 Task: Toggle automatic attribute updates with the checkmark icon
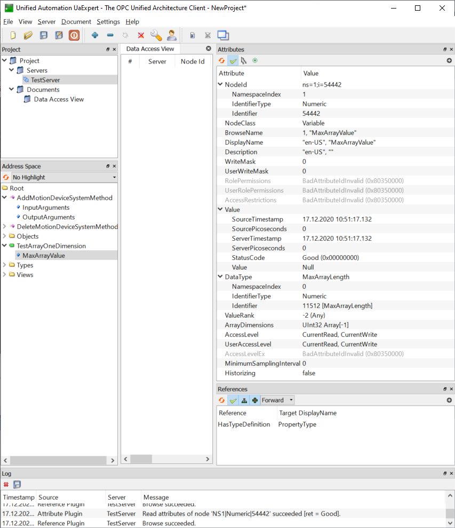pos(233,60)
